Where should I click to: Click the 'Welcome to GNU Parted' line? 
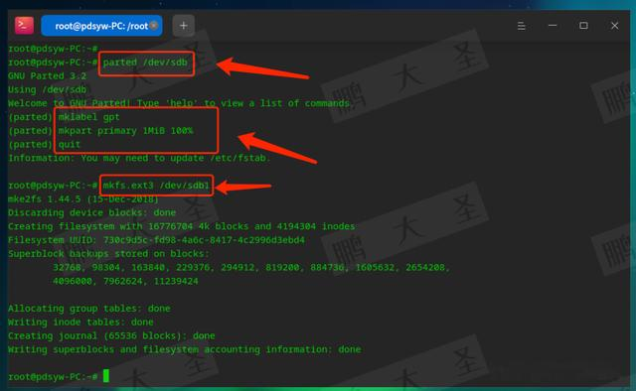(x=179, y=103)
